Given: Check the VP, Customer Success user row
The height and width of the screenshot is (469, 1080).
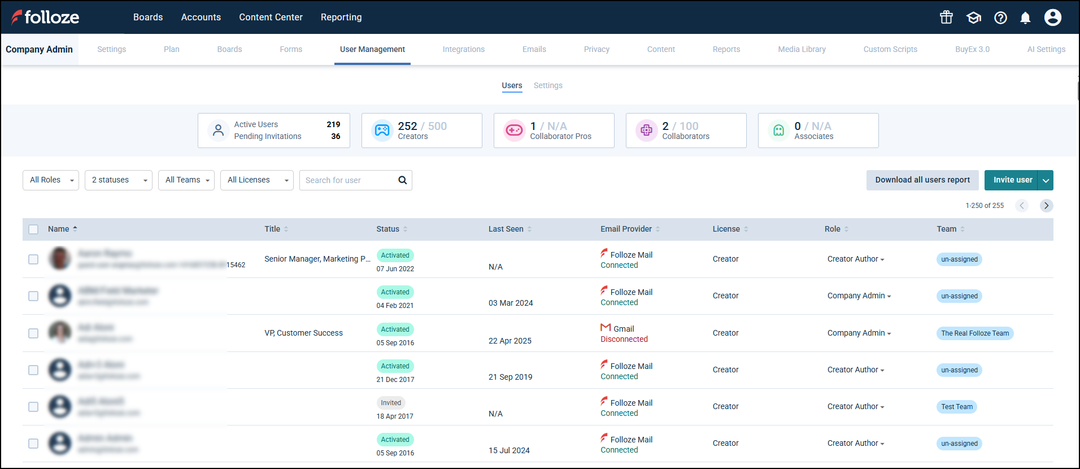Looking at the screenshot, I should click(x=33, y=333).
